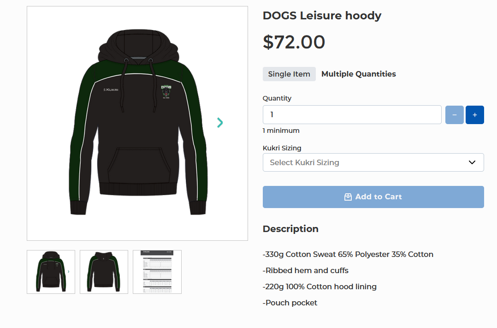Select the Single Item tab
Viewport: 497px width, 328px height.
[x=289, y=74]
